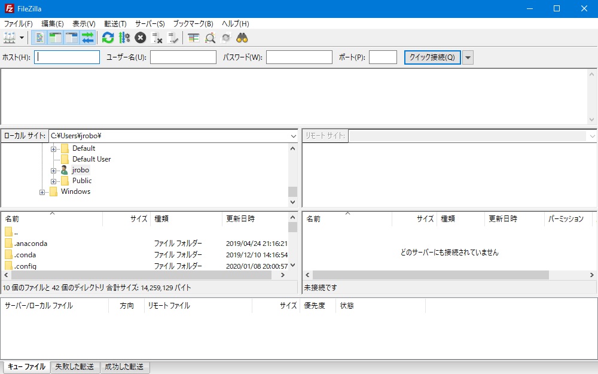Toggle the remote directory tree view
This screenshot has height=374, width=598.
pyautogui.click(x=72, y=38)
